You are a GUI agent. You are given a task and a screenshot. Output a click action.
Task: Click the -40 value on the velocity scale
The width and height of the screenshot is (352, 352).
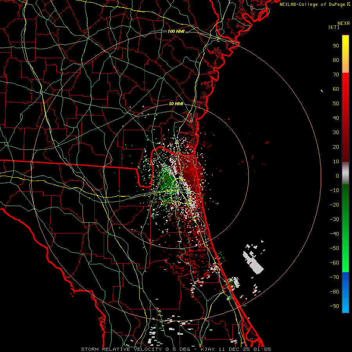pos(334,234)
